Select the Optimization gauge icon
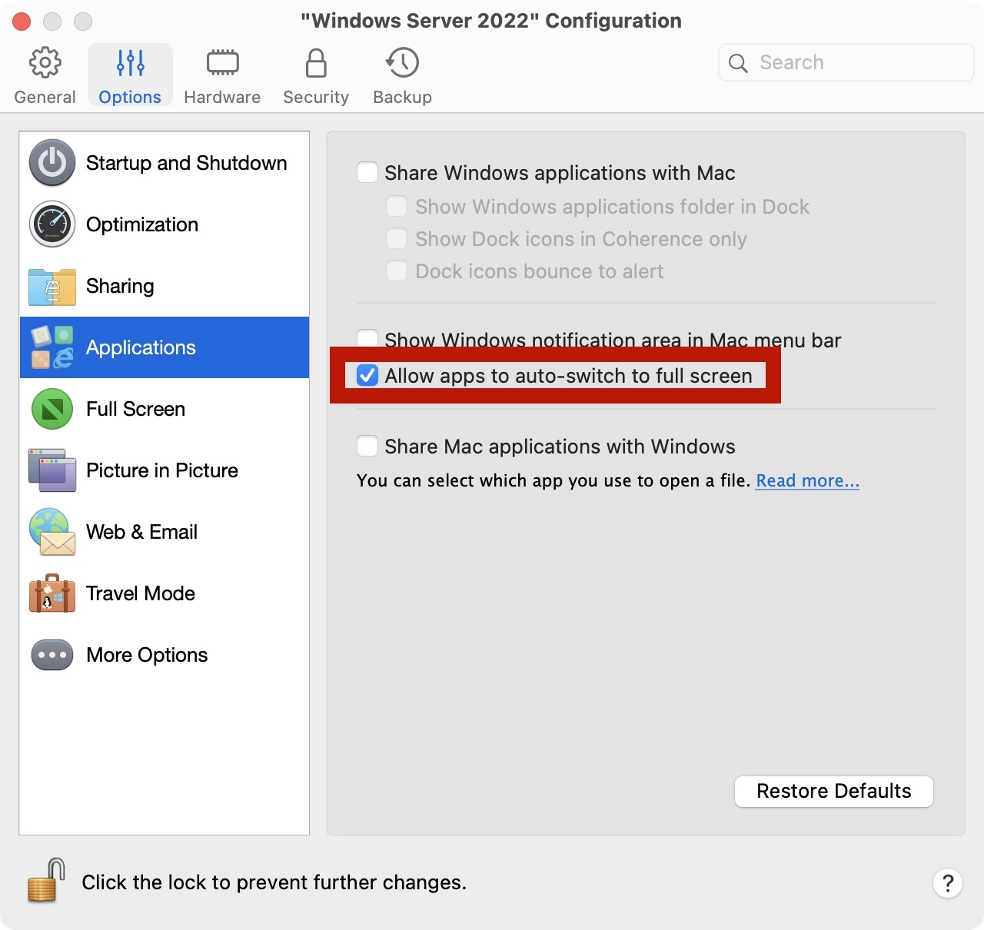Viewport: 984px width, 930px height. tap(52, 224)
